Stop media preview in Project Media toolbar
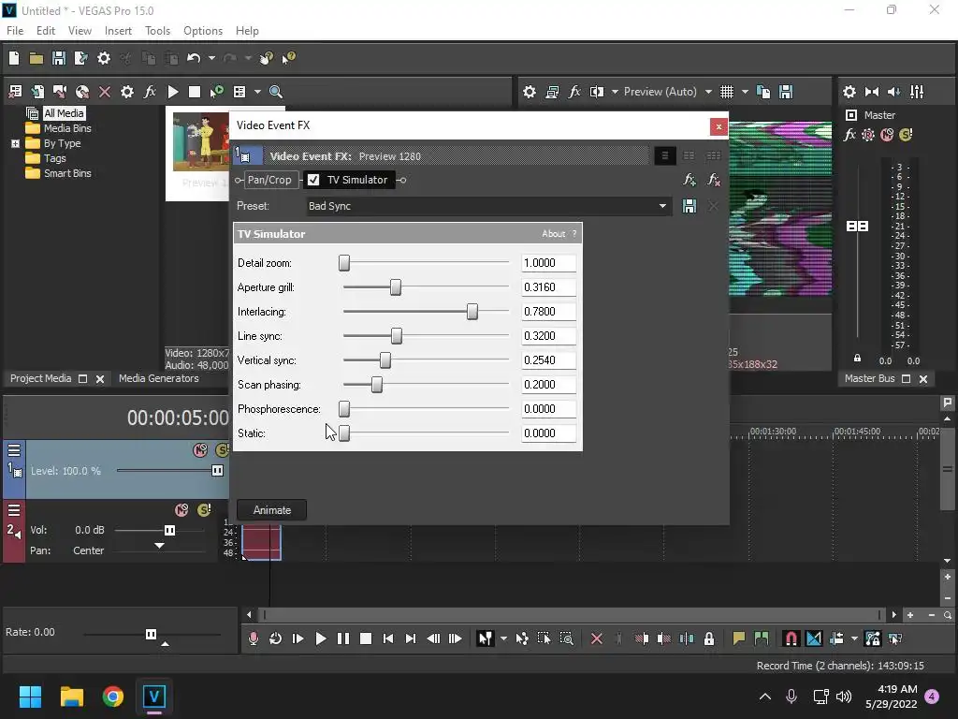This screenshot has height=719, width=958. pyautogui.click(x=195, y=92)
